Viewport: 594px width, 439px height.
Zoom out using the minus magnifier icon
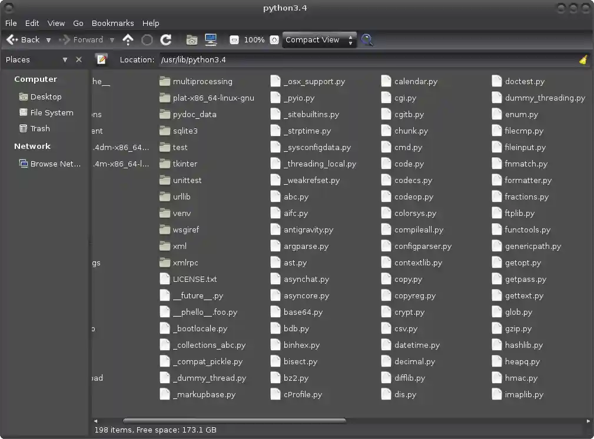234,39
